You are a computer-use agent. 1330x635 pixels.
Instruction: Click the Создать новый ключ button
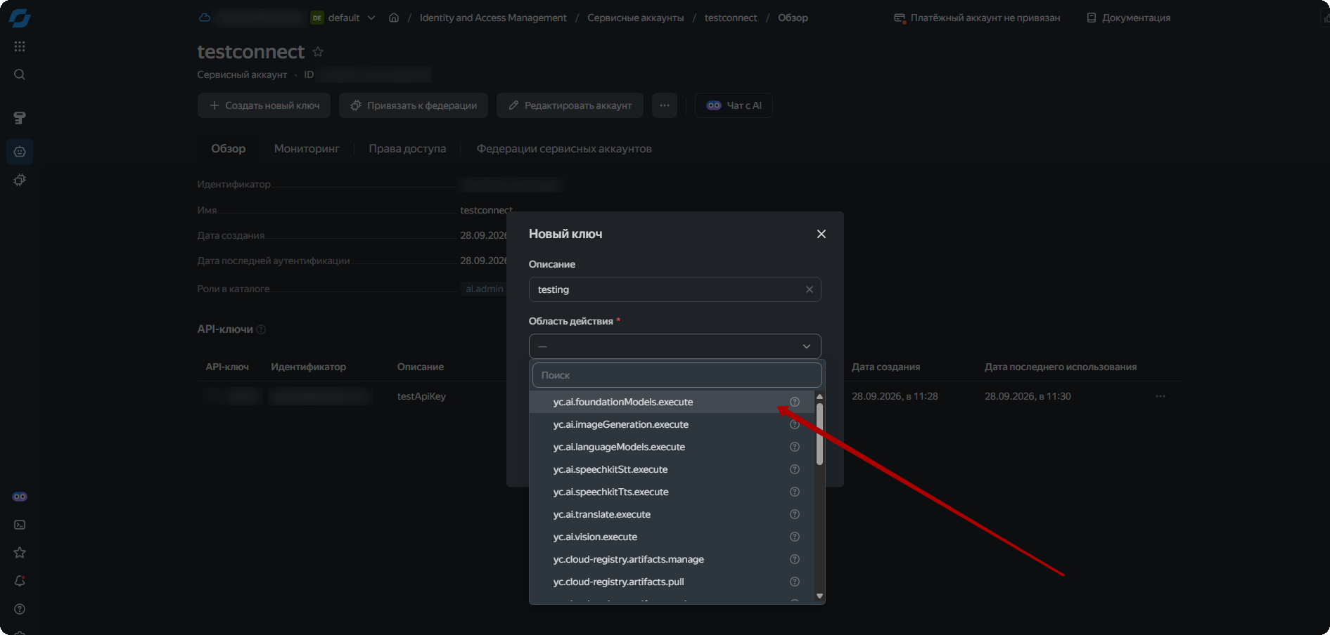(264, 105)
